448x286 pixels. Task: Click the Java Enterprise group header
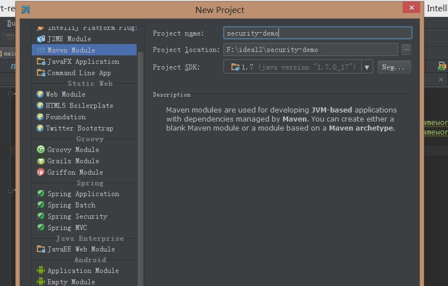(90, 239)
